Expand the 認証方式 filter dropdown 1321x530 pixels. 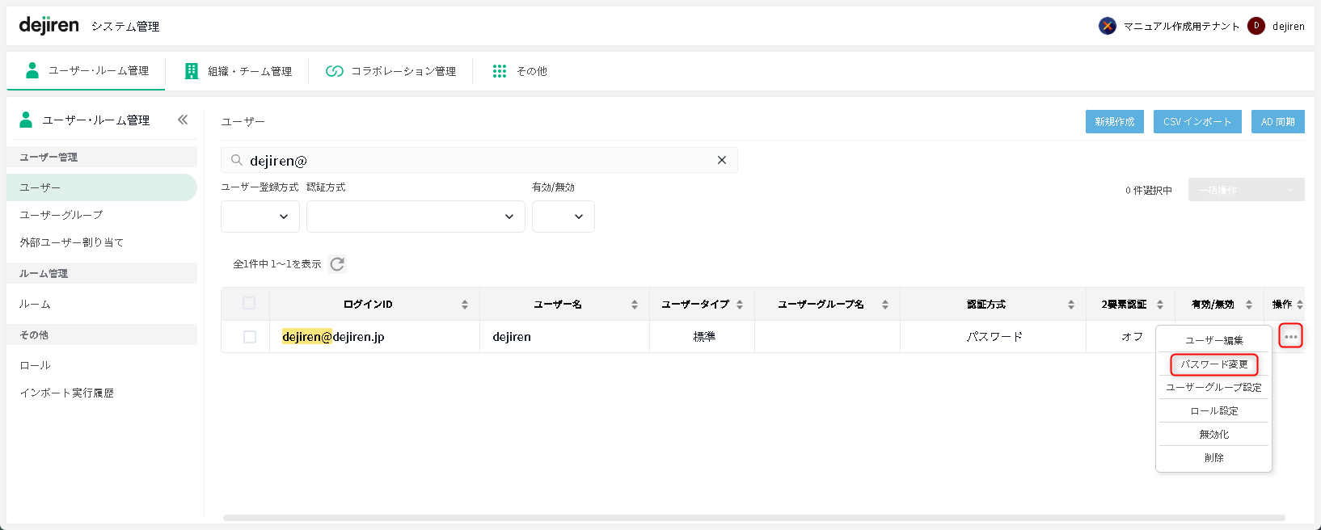[416, 217]
